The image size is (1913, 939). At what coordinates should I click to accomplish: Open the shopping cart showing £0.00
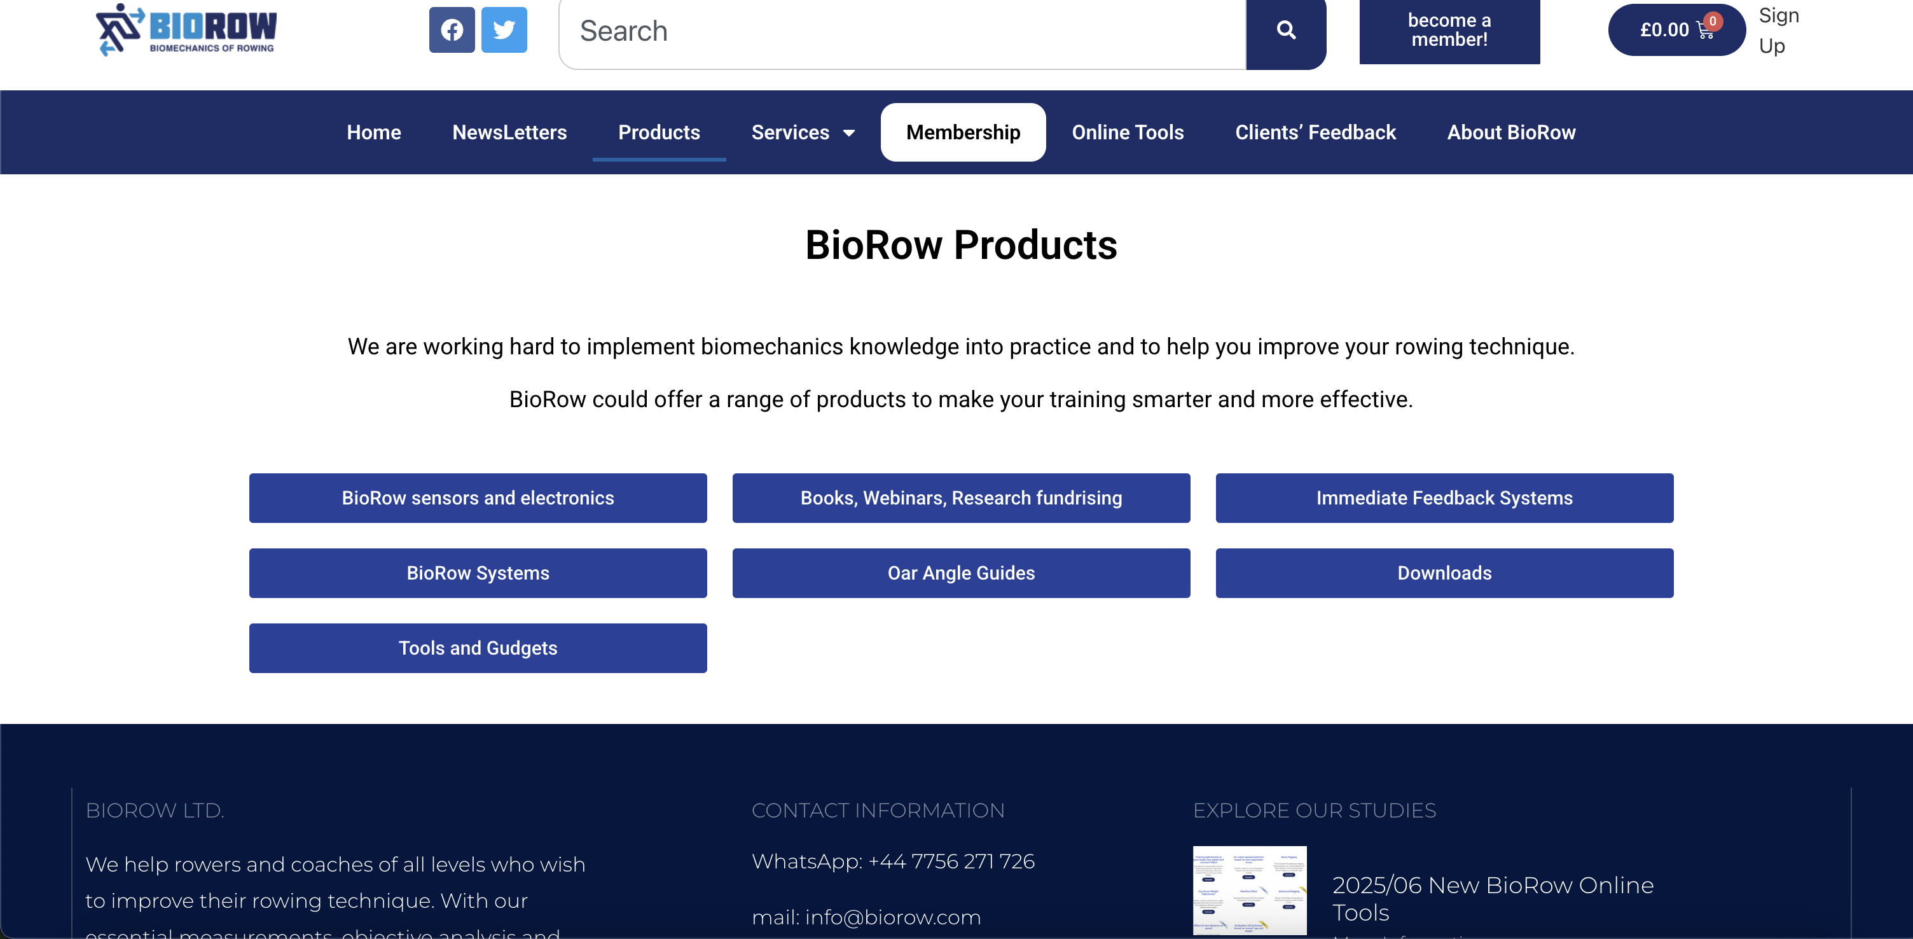click(x=1676, y=30)
